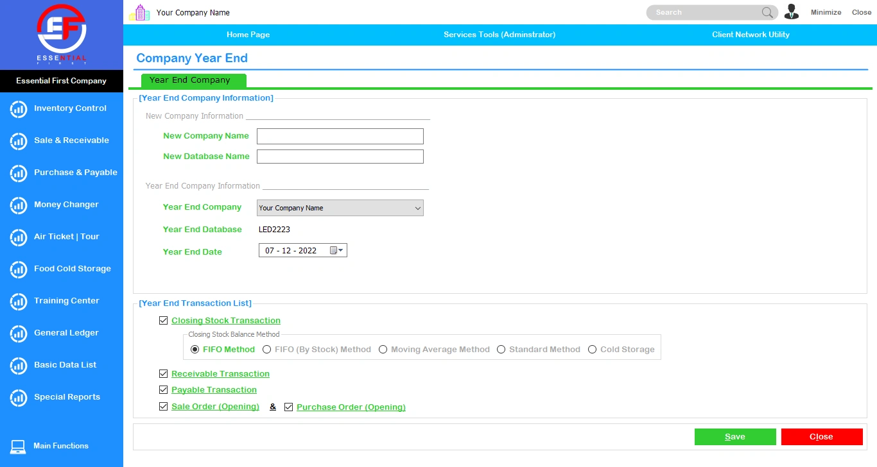Toggle Payable Transaction checkbox
Image resolution: width=877 pixels, height=467 pixels.
coord(163,389)
